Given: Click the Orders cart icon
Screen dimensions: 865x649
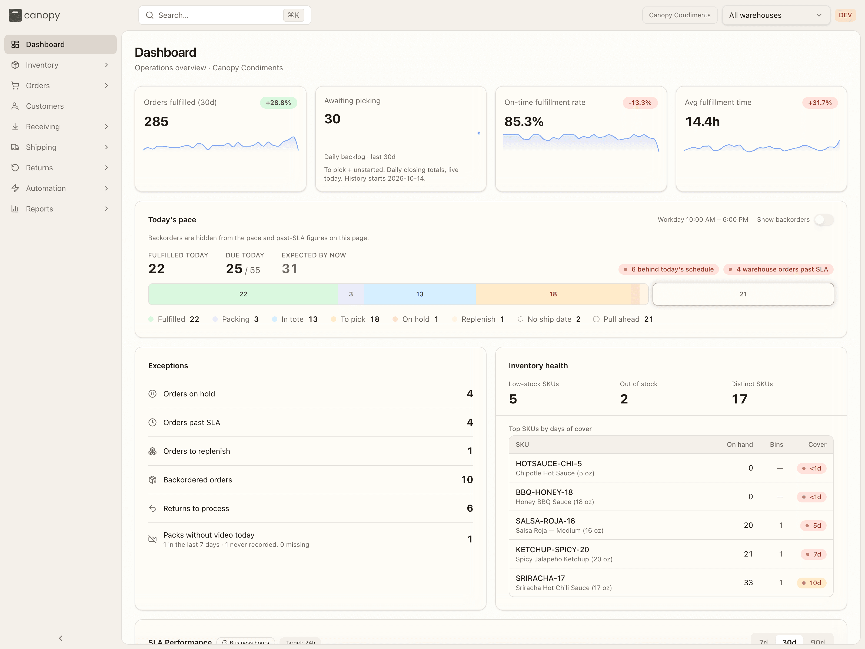Looking at the screenshot, I should coord(15,85).
